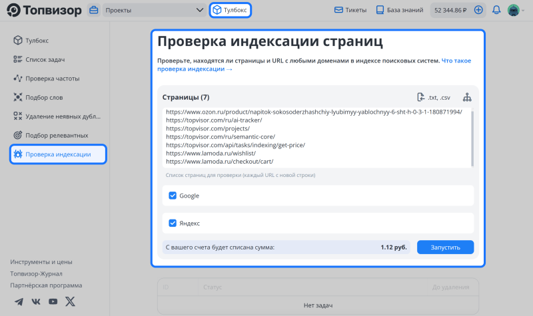Import pages from .txt, .csv file

coord(434,97)
